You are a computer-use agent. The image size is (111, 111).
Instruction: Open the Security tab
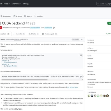click(x=28, y=16)
